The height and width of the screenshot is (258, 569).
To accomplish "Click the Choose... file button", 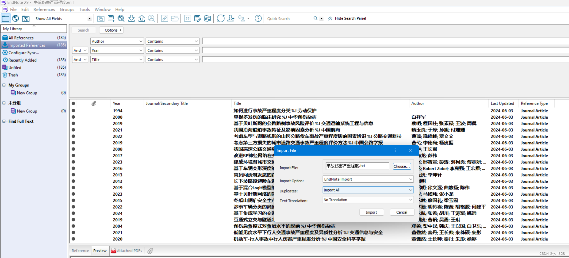I will pyautogui.click(x=402, y=166).
